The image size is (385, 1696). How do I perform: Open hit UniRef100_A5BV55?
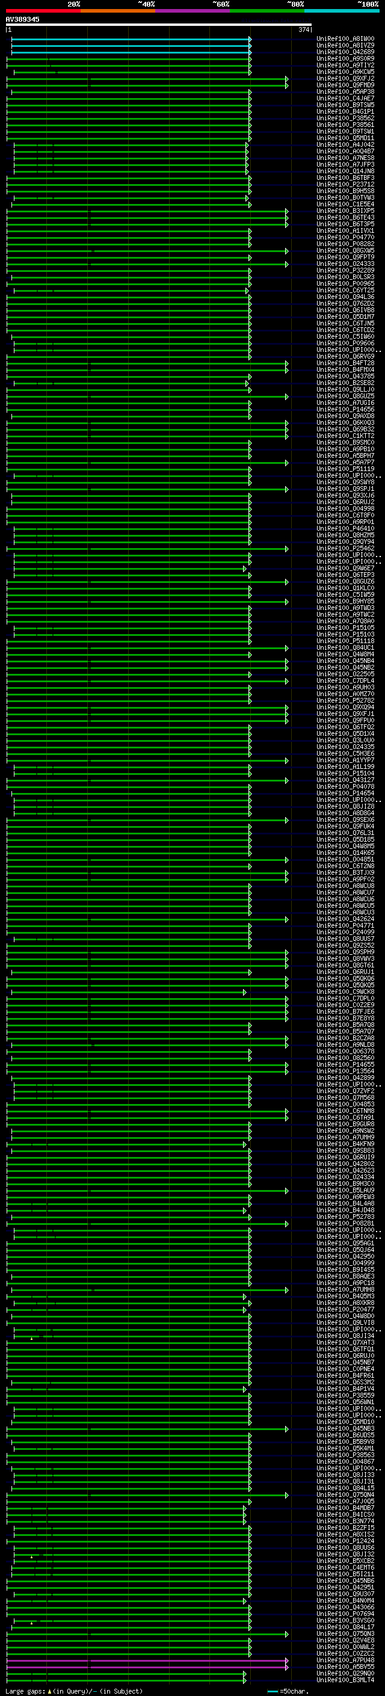tap(345, 1667)
